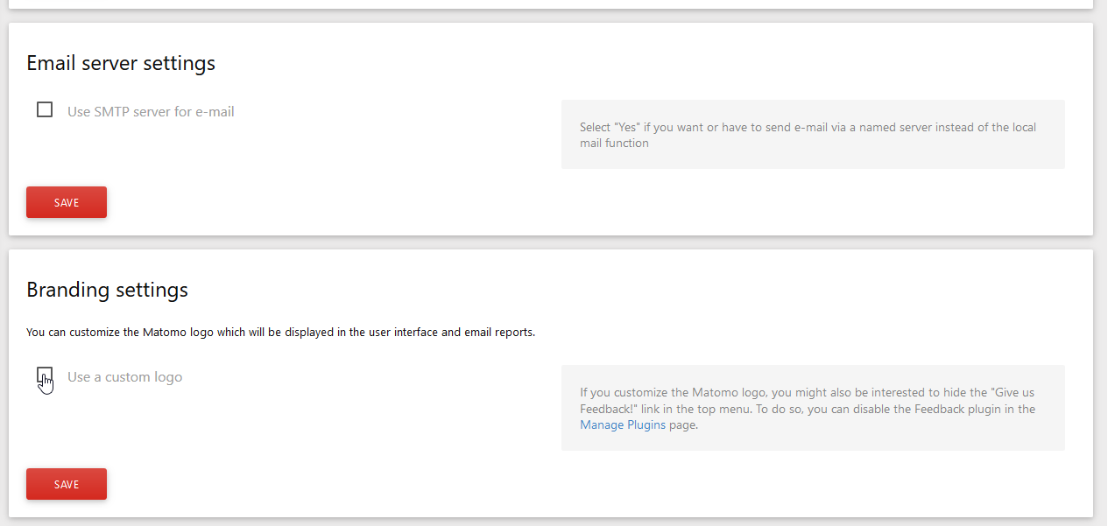Click the partial card above Email server settings
This screenshot has width=1108, height=526.
tap(551, 4)
